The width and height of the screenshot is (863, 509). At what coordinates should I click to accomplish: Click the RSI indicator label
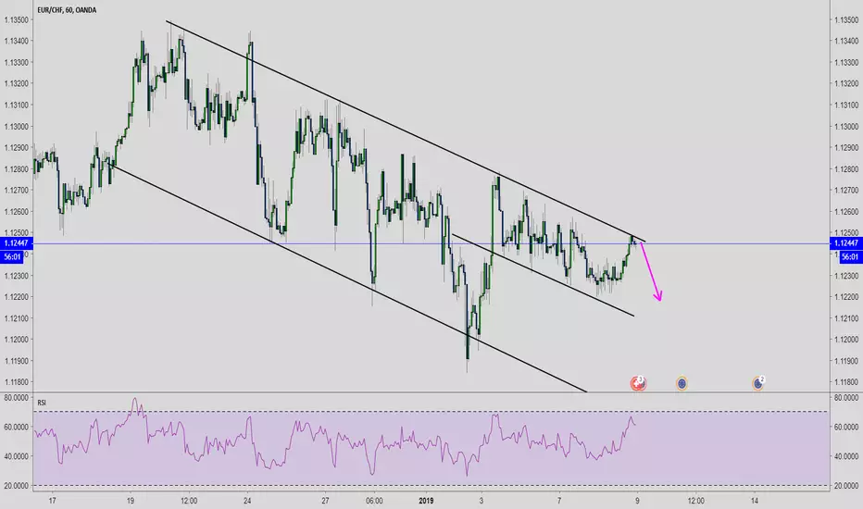(x=42, y=403)
